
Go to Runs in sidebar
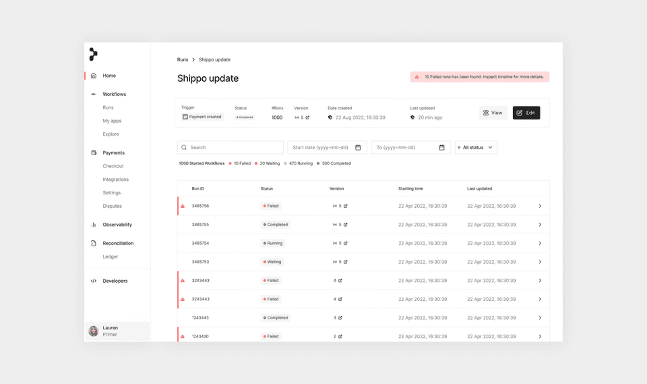108,107
